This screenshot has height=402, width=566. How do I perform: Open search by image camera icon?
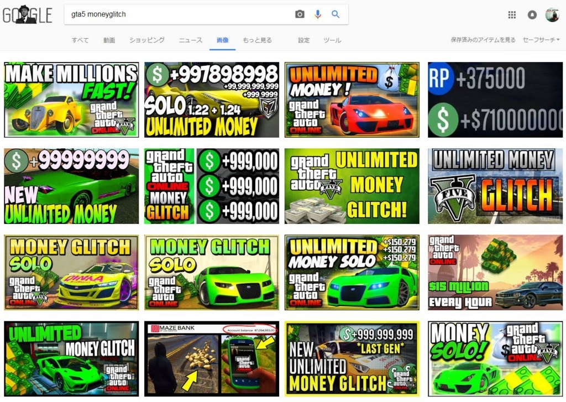300,14
